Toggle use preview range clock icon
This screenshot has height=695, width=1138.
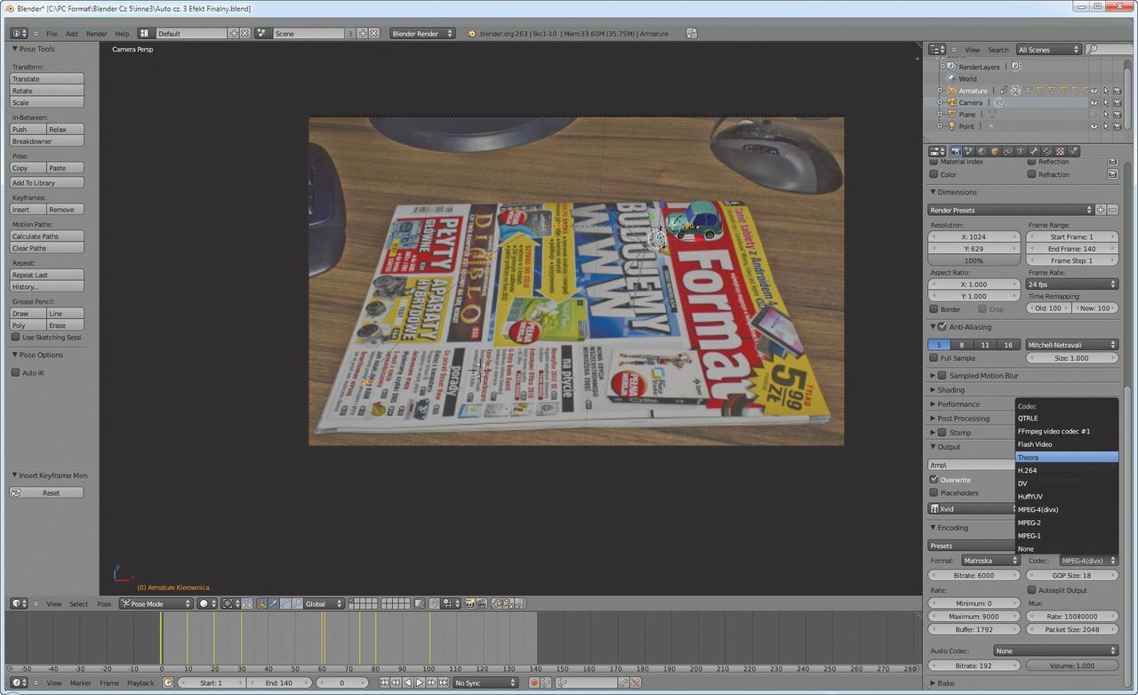coord(167,683)
